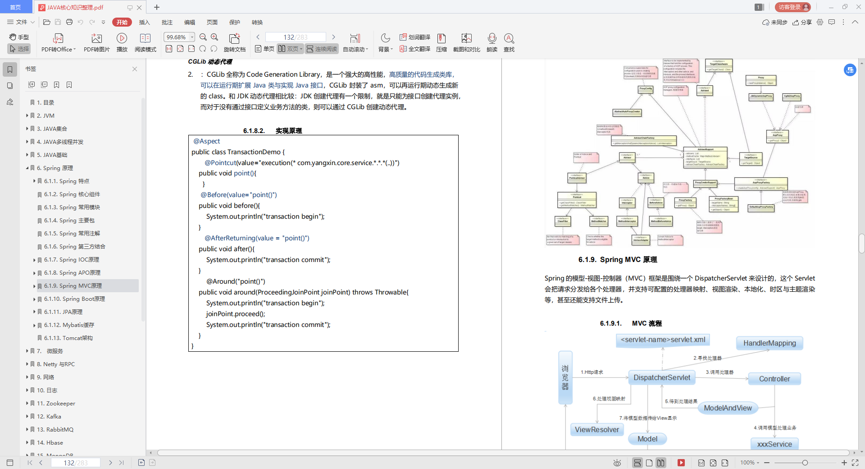The image size is (865, 469).
Task: Launch the 压缩 compress tool
Action: click(x=441, y=43)
